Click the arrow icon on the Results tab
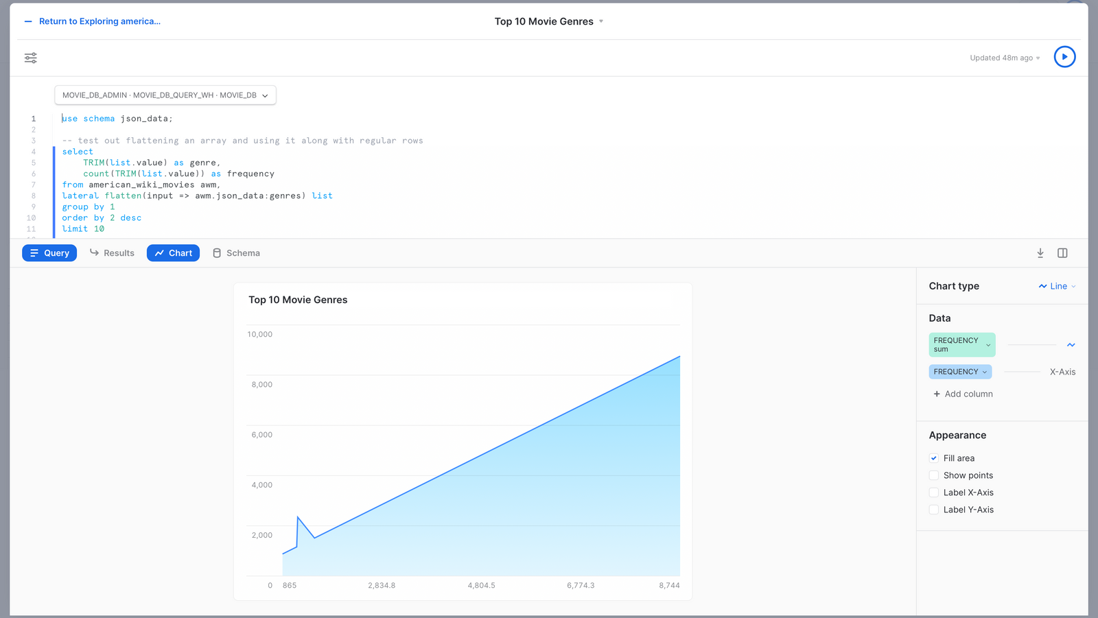 click(x=94, y=253)
